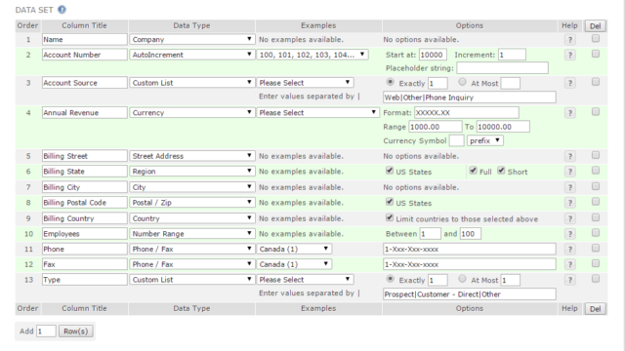The width and height of the screenshot is (625, 351).
Task: Open the Street Address data type dropdown
Action: point(191,156)
